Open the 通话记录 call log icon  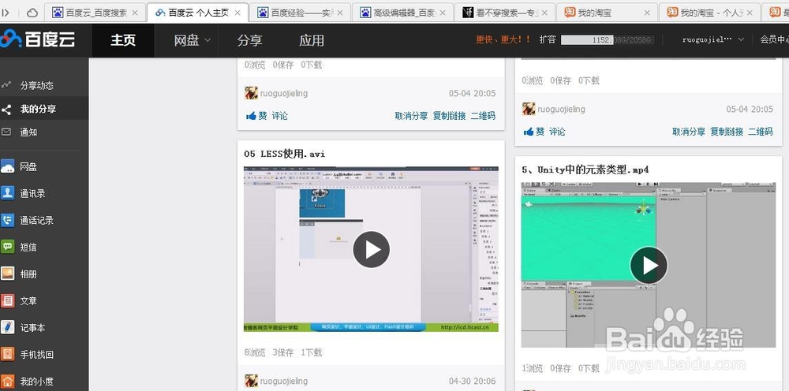click(7, 220)
